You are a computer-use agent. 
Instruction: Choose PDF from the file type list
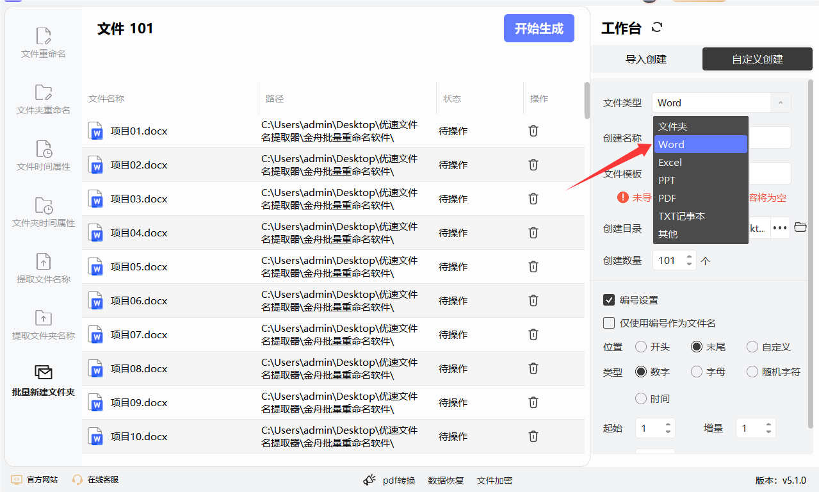[701, 198]
